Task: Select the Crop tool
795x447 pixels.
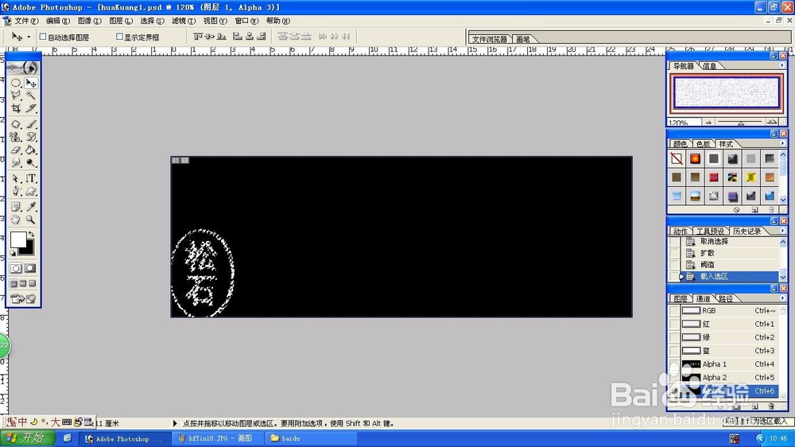Action: [16, 108]
